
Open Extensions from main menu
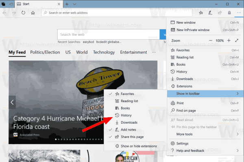point(205,86)
